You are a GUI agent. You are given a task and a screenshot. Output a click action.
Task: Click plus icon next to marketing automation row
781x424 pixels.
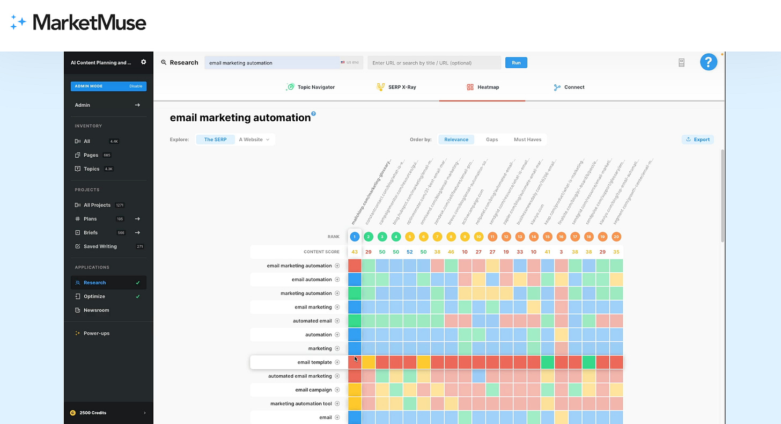[337, 293]
